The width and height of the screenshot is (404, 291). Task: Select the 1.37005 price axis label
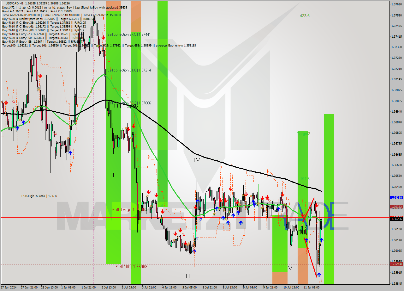[x=396, y=101]
